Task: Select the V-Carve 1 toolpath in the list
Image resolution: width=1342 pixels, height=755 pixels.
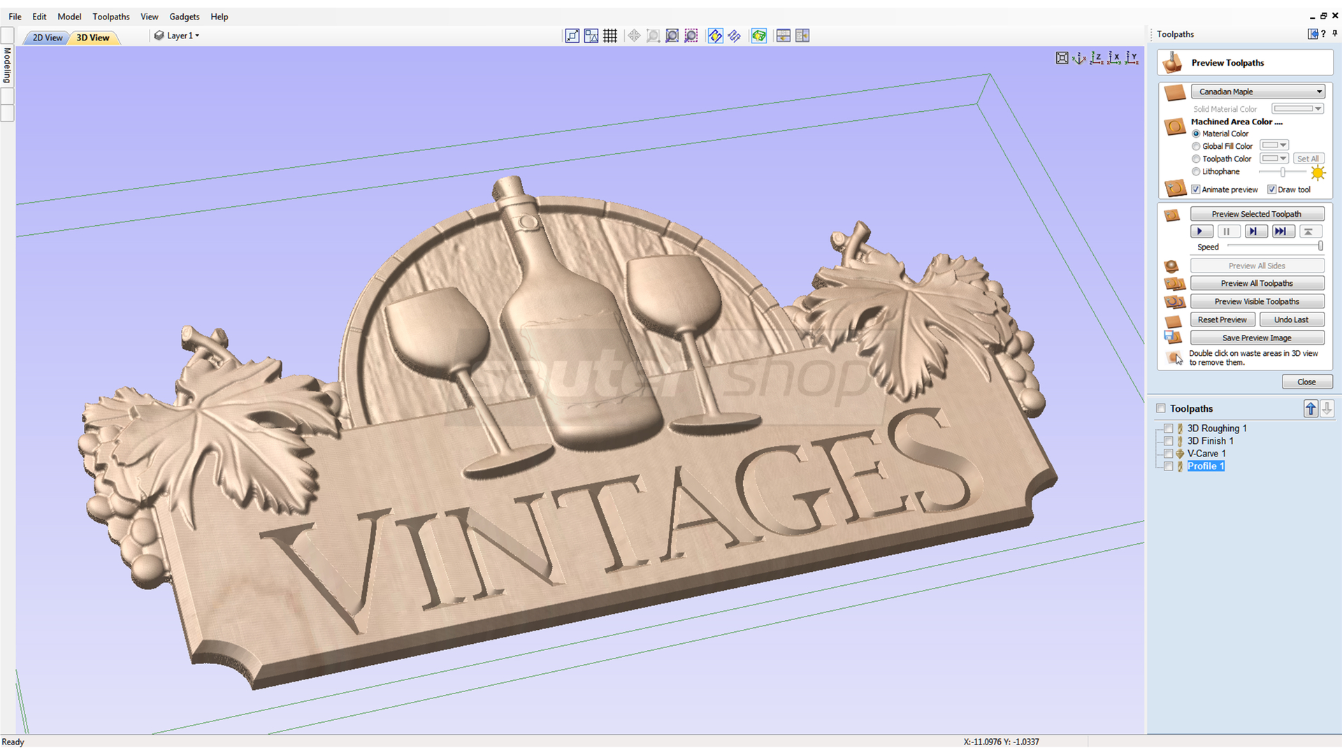Action: [1206, 453]
